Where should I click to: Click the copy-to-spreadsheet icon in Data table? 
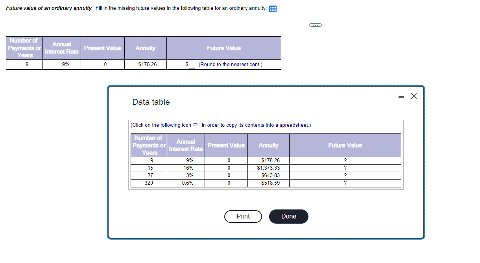coord(196,125)
